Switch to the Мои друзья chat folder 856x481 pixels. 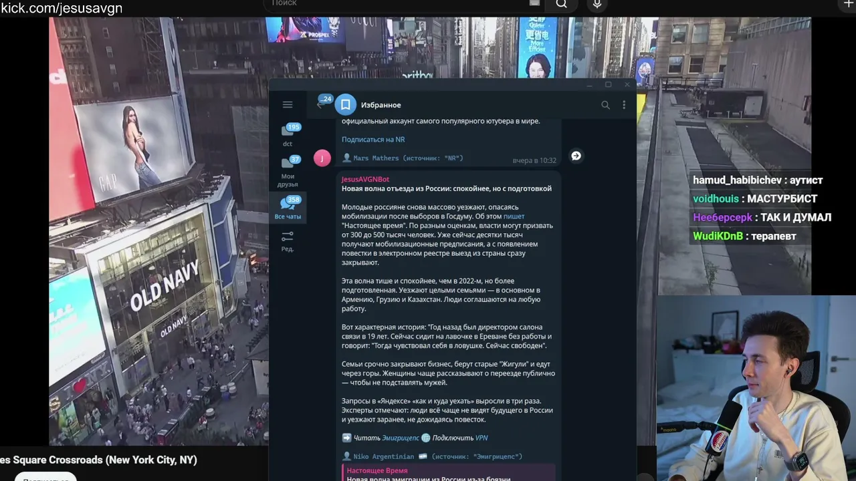pyautogui.click(x=288, y=171)
